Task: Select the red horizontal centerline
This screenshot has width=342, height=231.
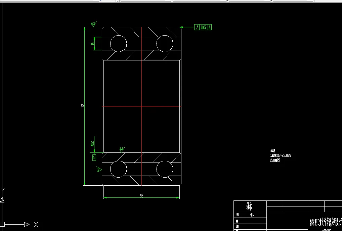Action: pyautogui.click(x=141, y=106)
